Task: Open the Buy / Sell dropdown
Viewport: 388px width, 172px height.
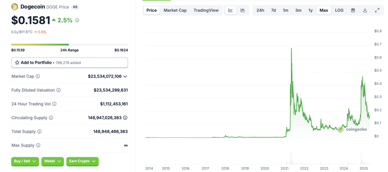Action: (25, 161)
